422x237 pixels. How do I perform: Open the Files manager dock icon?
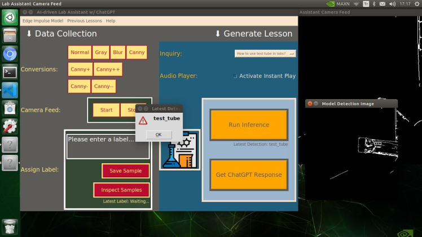coord(10,36)
